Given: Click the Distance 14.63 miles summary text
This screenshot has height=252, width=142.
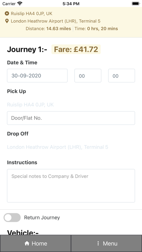Looking at the screenshot, I should point(48,29).
